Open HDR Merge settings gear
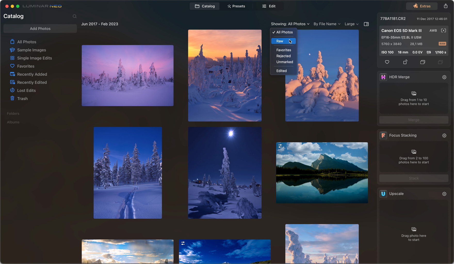 click(x=444, y=77)
